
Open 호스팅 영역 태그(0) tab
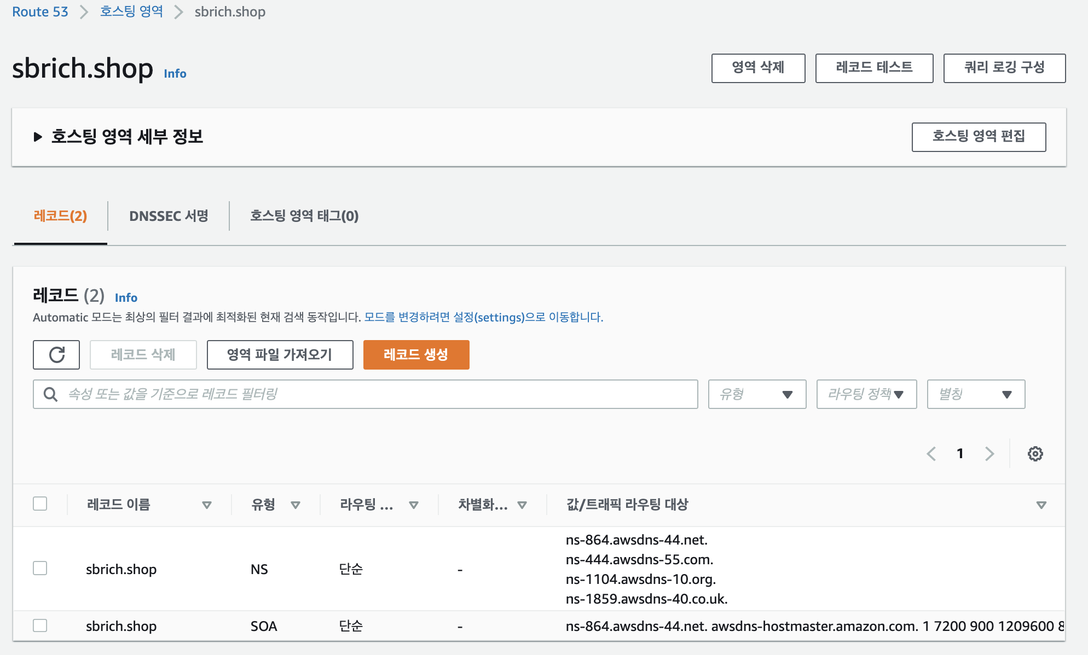(x=304, y=216)
